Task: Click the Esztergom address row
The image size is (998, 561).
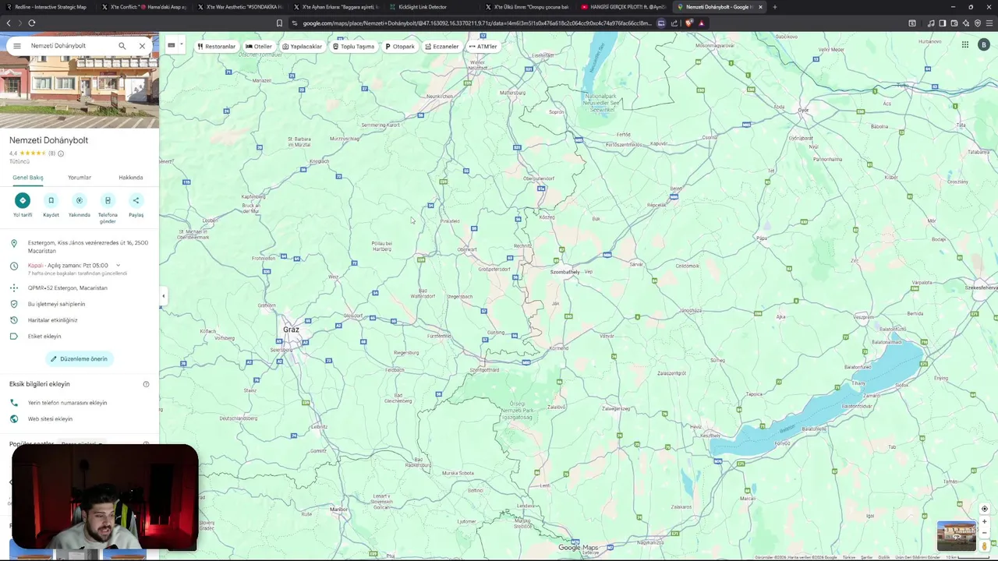Action: click(80, 247)
